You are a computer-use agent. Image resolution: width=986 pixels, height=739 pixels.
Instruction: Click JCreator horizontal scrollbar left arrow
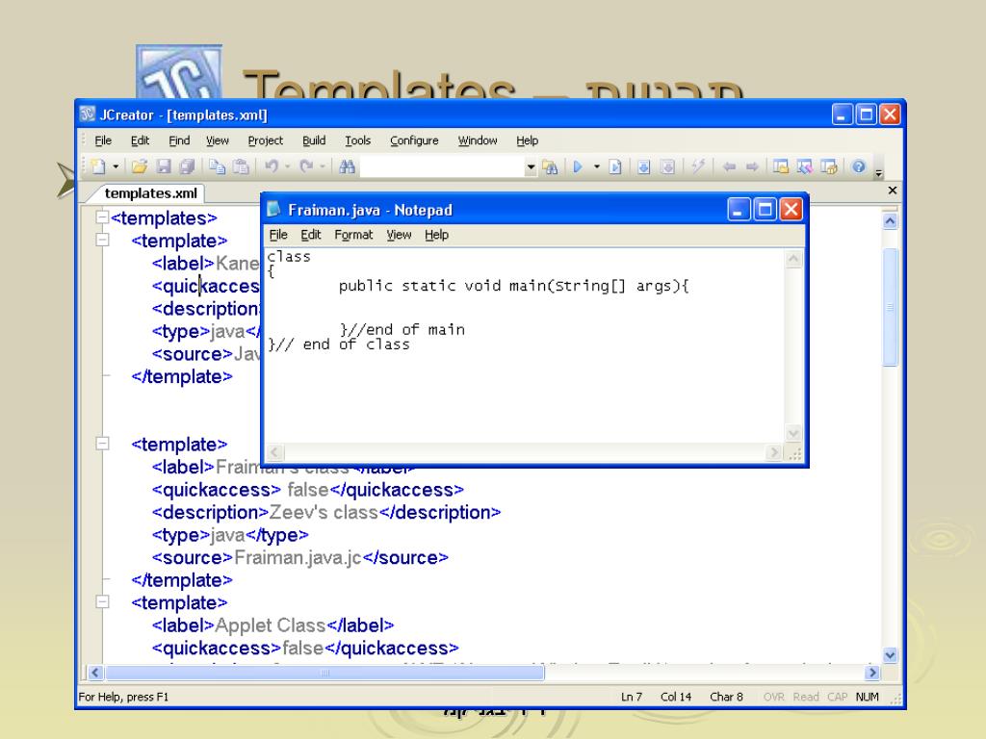pyautogui.click(x=95, y=673)
